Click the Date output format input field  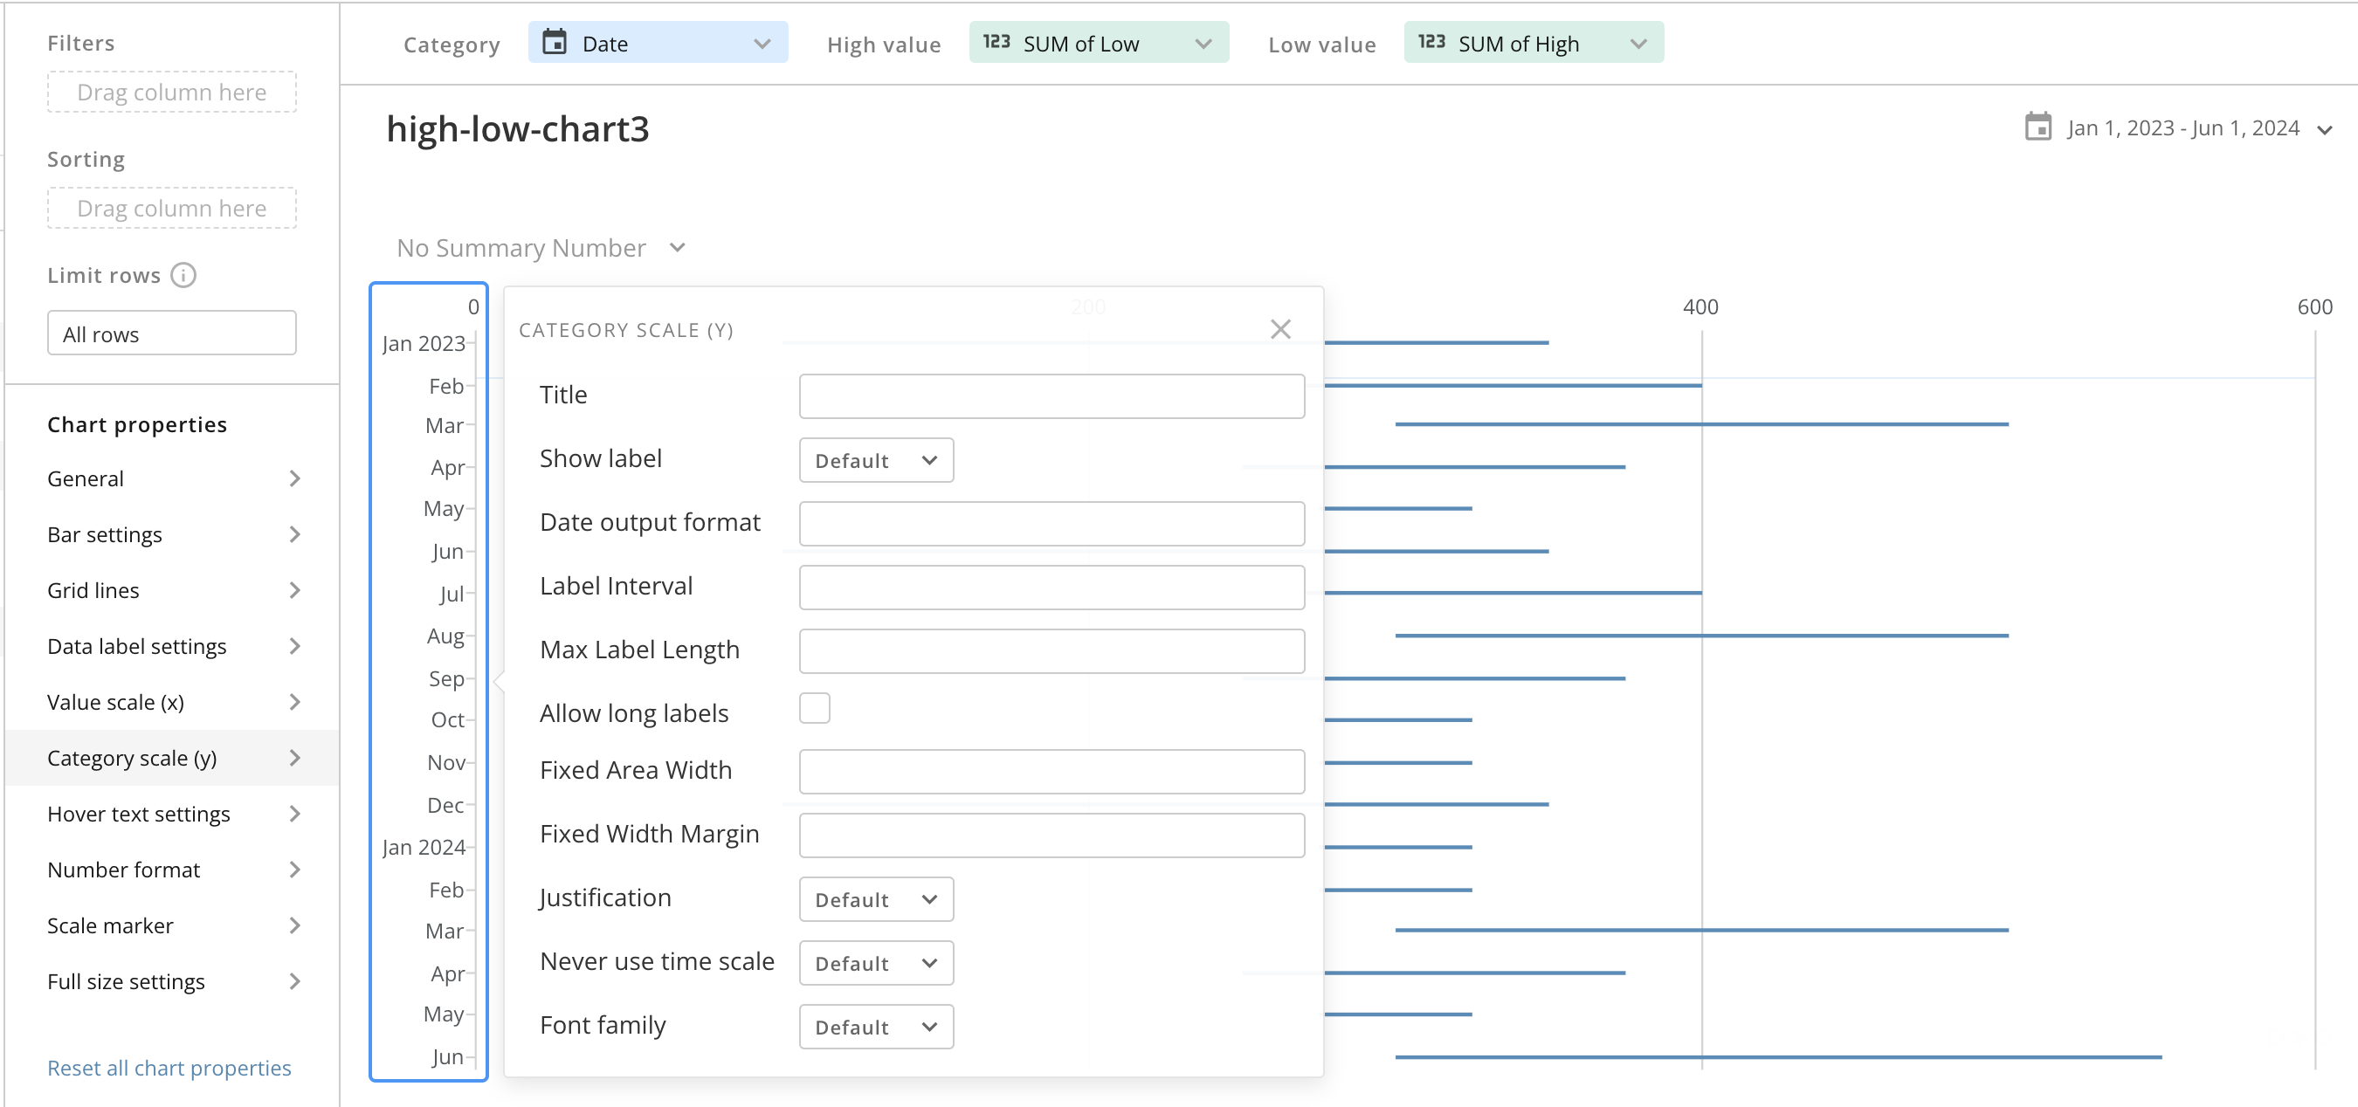1051,524
